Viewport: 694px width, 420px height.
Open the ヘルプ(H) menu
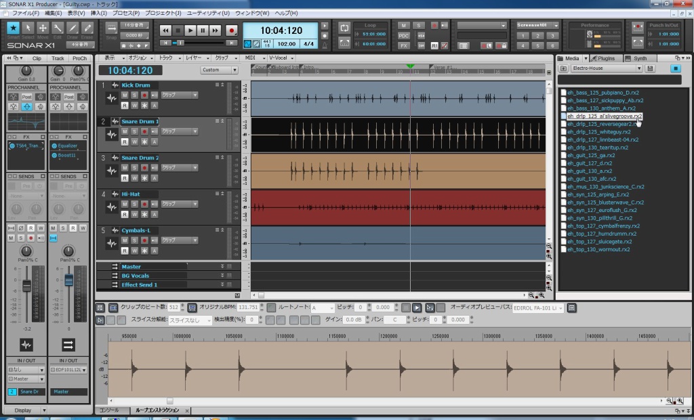[286, 14]
